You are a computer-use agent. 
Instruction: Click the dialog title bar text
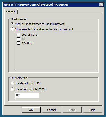(36, 5)
